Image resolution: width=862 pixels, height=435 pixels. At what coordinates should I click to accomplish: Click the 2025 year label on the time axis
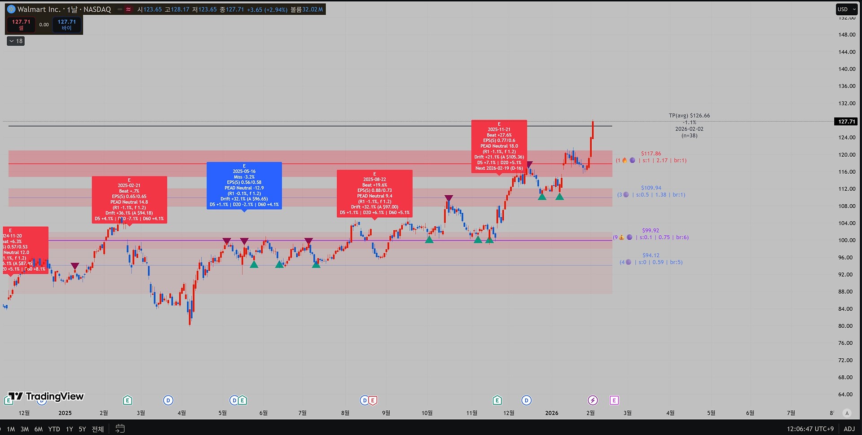[x=65, y=413]
